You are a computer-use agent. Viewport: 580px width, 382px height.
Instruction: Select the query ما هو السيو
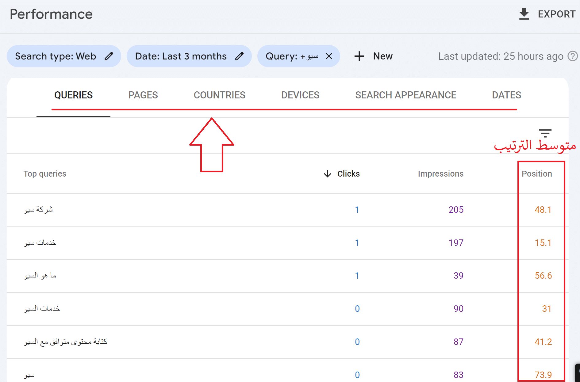[40, 275]
